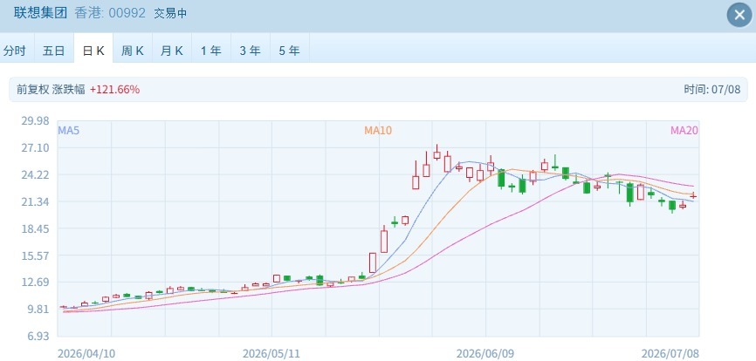Click the 联想集团 stock name
The height and width of the screenshot is (361, 756).
(x=40, y=13)
